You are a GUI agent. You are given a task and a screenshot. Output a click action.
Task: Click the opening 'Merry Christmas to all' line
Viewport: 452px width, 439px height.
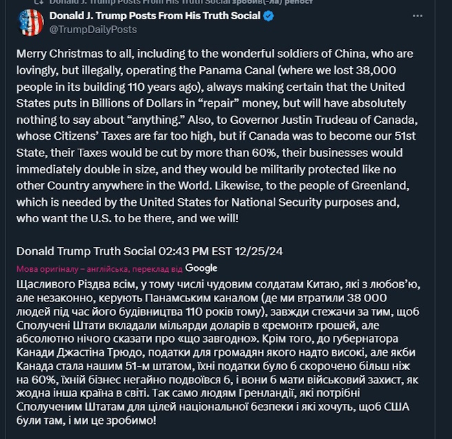(x=75, y=54)
